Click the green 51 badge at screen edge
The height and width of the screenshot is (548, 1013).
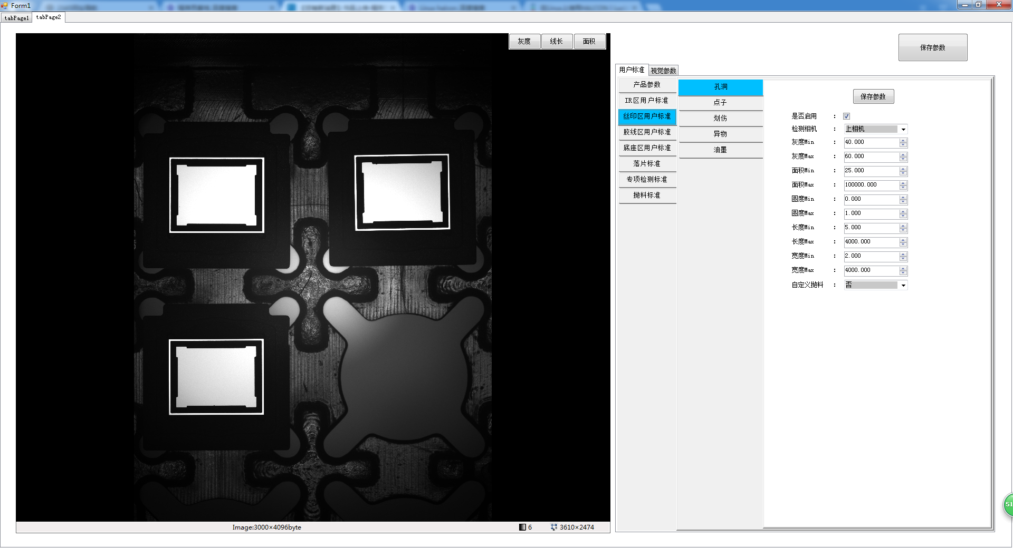[x=1008, y=505]
